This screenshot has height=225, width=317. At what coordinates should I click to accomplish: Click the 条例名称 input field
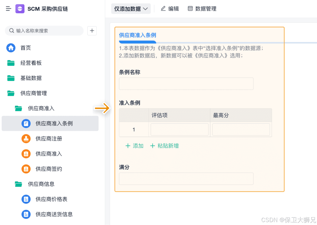[x=186, y=84]
